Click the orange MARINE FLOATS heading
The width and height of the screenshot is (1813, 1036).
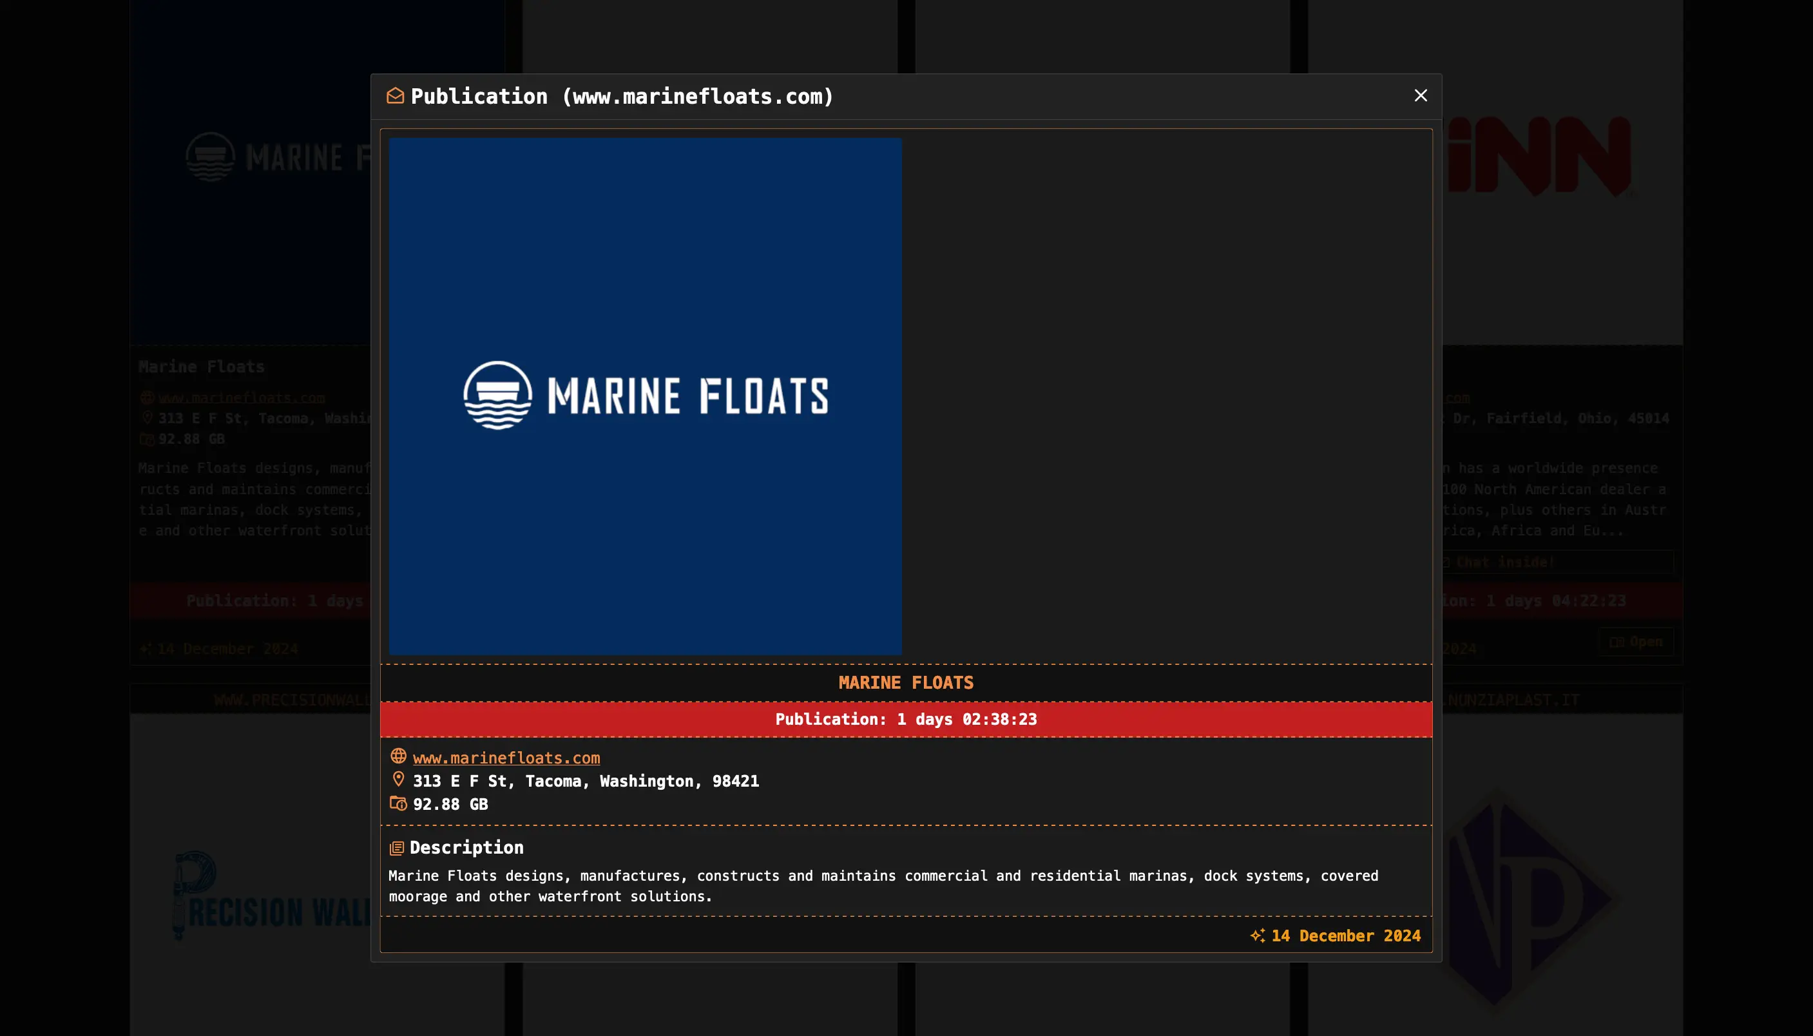(x=906, y=682)
